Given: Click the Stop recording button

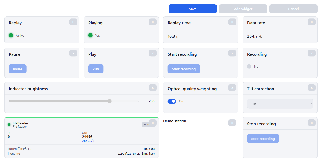Looking at the screenshot, I should [263, 139].
